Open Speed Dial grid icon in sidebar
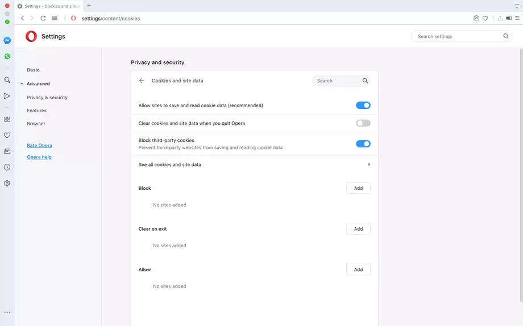 tap(7, 120)
